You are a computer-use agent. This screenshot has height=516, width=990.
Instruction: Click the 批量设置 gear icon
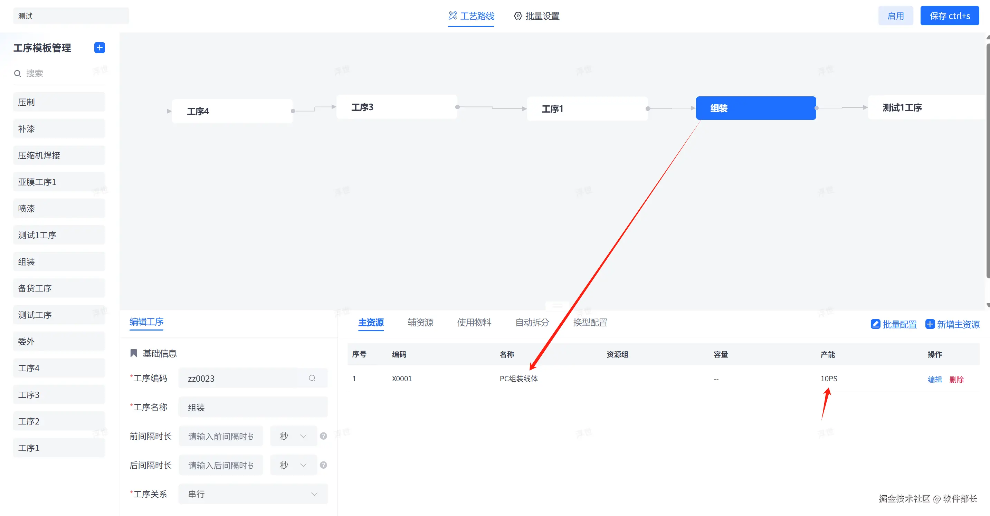[518, 16]
